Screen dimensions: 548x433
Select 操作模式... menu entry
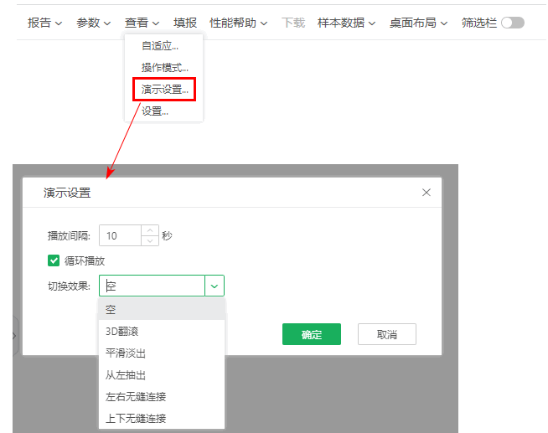coord(163,67)
